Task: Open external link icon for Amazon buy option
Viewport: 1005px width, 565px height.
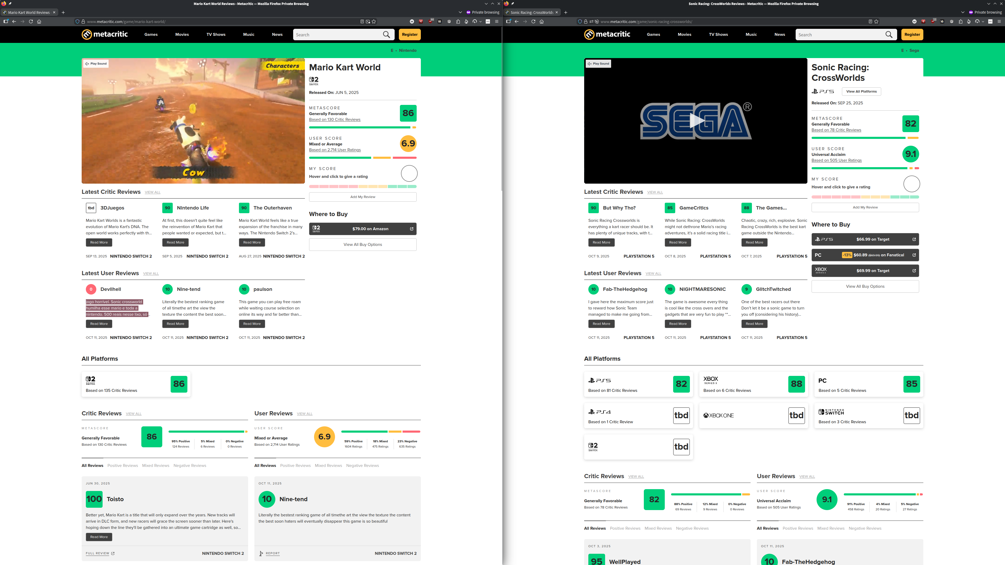Action: click(412, 229)
